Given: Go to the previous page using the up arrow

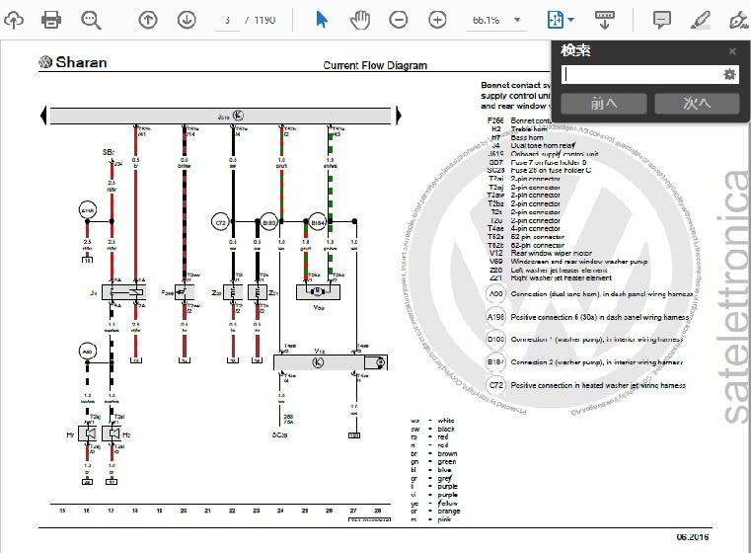Looking at the screenshot, I should tap(148, 20).
